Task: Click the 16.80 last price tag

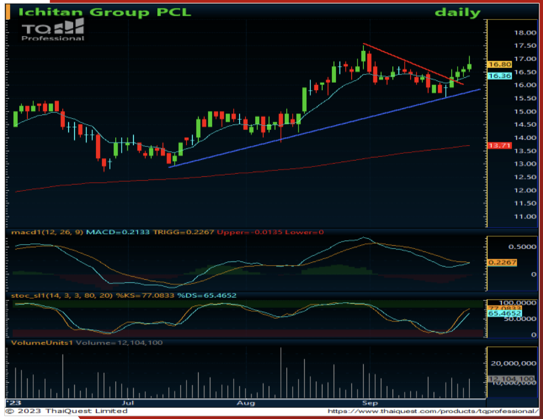Action: [500, 64]
